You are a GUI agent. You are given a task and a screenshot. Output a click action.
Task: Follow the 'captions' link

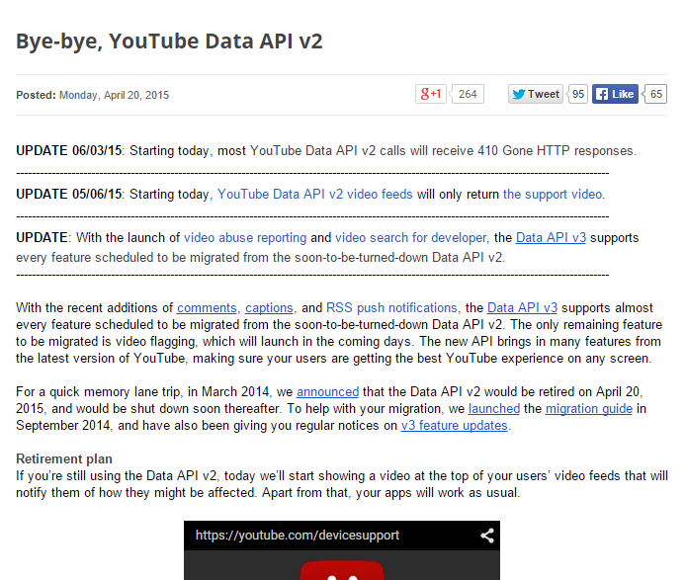point(269,307)
